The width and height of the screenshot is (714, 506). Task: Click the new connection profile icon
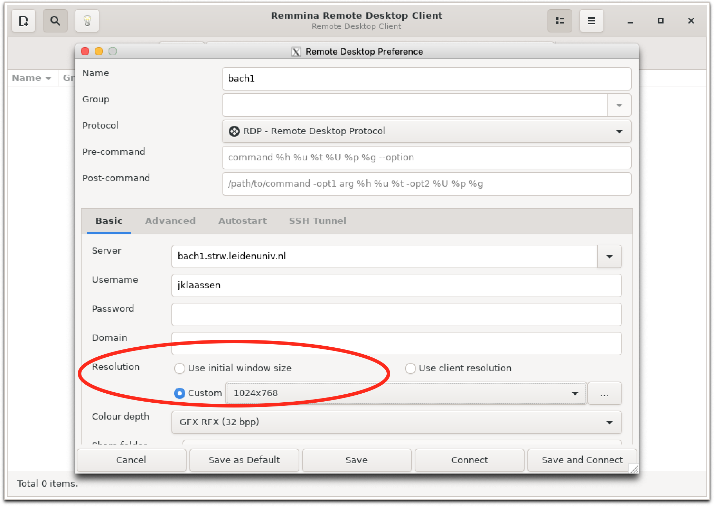(24, 21)
